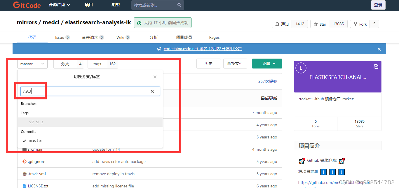Click the 13085 Stars stat in card
Viewport: 399px width, 188px height.
click(360, 124)
